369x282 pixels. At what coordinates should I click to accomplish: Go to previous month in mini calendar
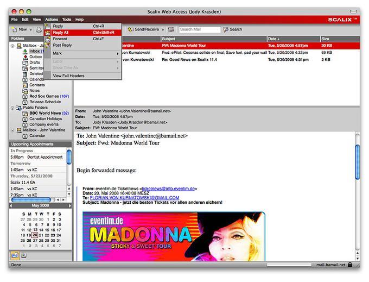coord(11,206)
